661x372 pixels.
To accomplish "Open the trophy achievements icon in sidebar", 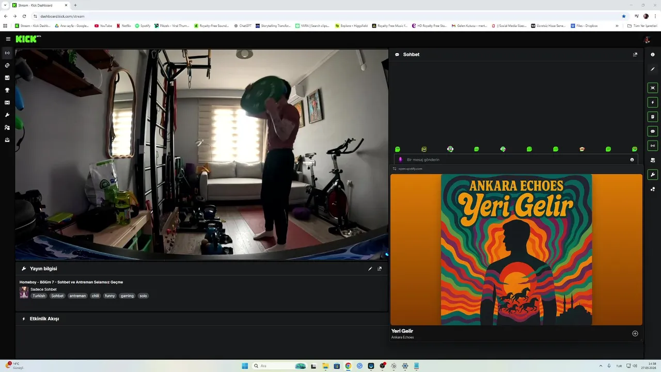I will [x=7, y=90].
